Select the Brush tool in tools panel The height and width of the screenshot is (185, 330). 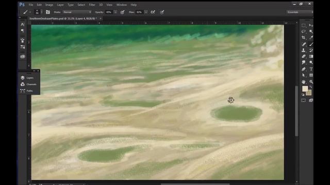click(x=311, y=44)
